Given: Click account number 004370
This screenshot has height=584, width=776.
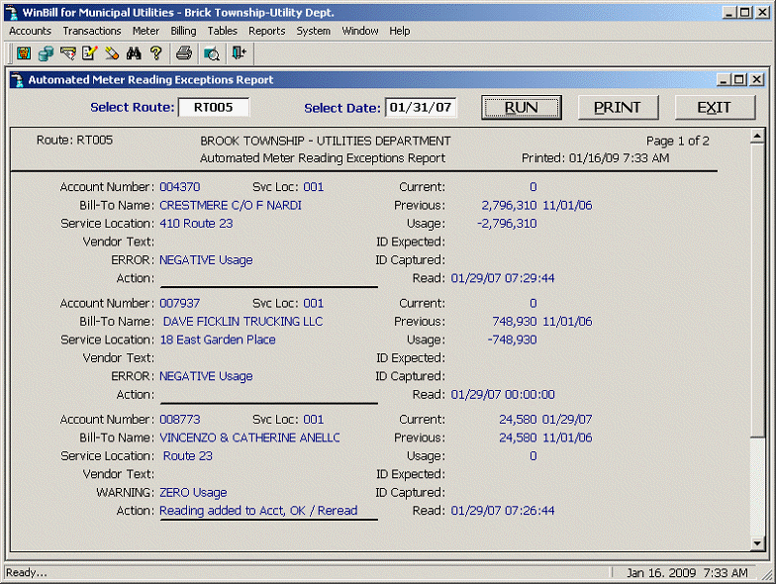Looking at the screenshot, I should coord(180,186).
